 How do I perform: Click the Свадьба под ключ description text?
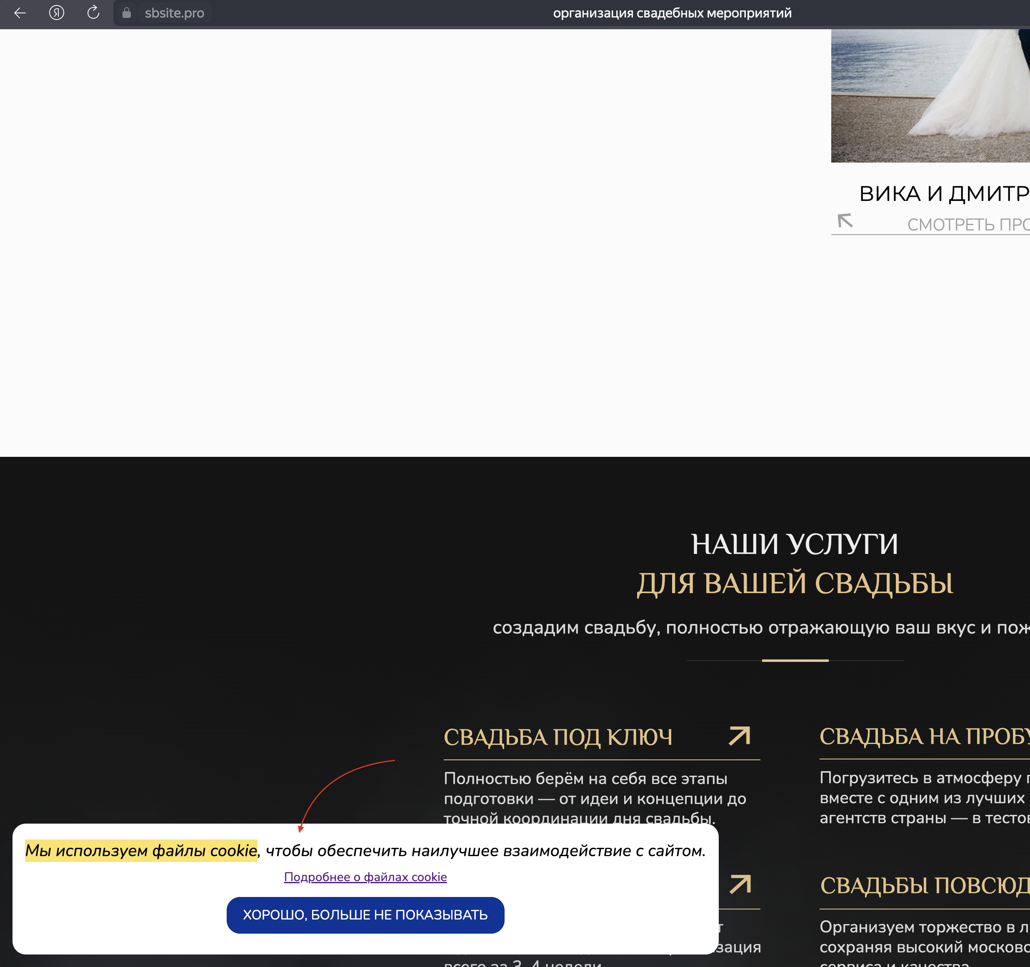595,799
